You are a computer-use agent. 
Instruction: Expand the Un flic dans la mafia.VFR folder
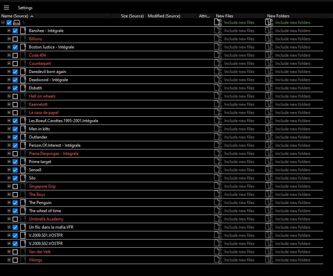(9, 227)
